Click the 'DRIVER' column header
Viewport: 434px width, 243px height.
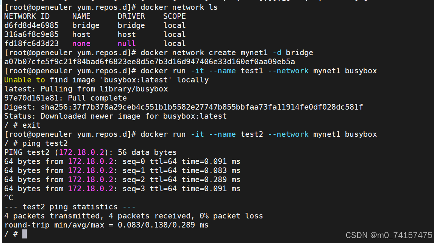131,16
